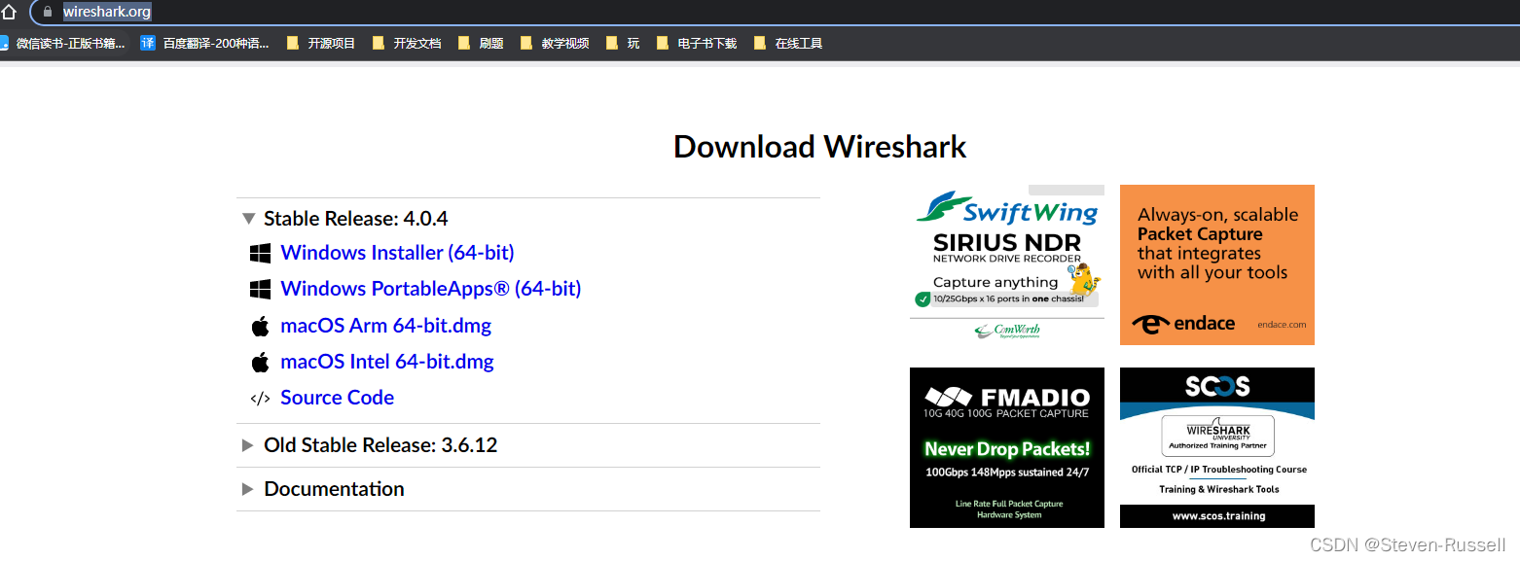Click the Apple logo beside macOS Intel
The height and width of the screenshot is (561, 1520).
coord(260,362)
